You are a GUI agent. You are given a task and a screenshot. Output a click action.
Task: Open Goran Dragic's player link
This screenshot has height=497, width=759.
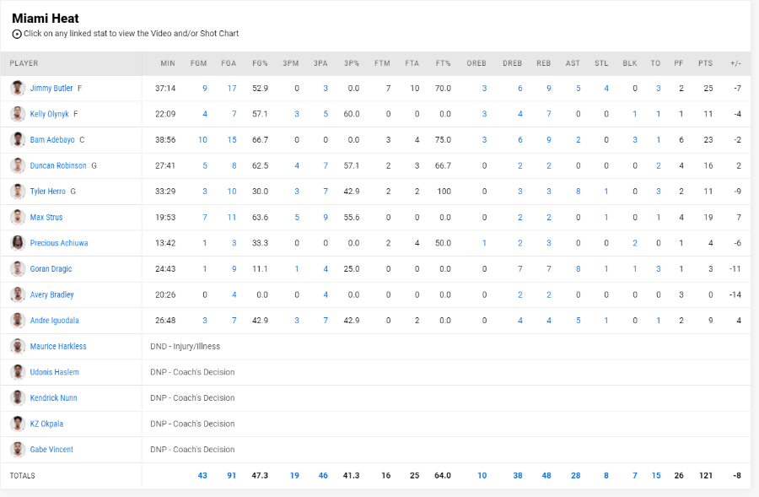51,269
